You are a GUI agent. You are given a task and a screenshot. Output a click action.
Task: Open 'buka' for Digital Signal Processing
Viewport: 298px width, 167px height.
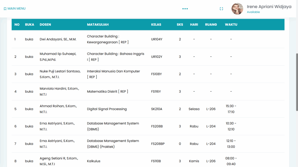(x=29, y=109)
